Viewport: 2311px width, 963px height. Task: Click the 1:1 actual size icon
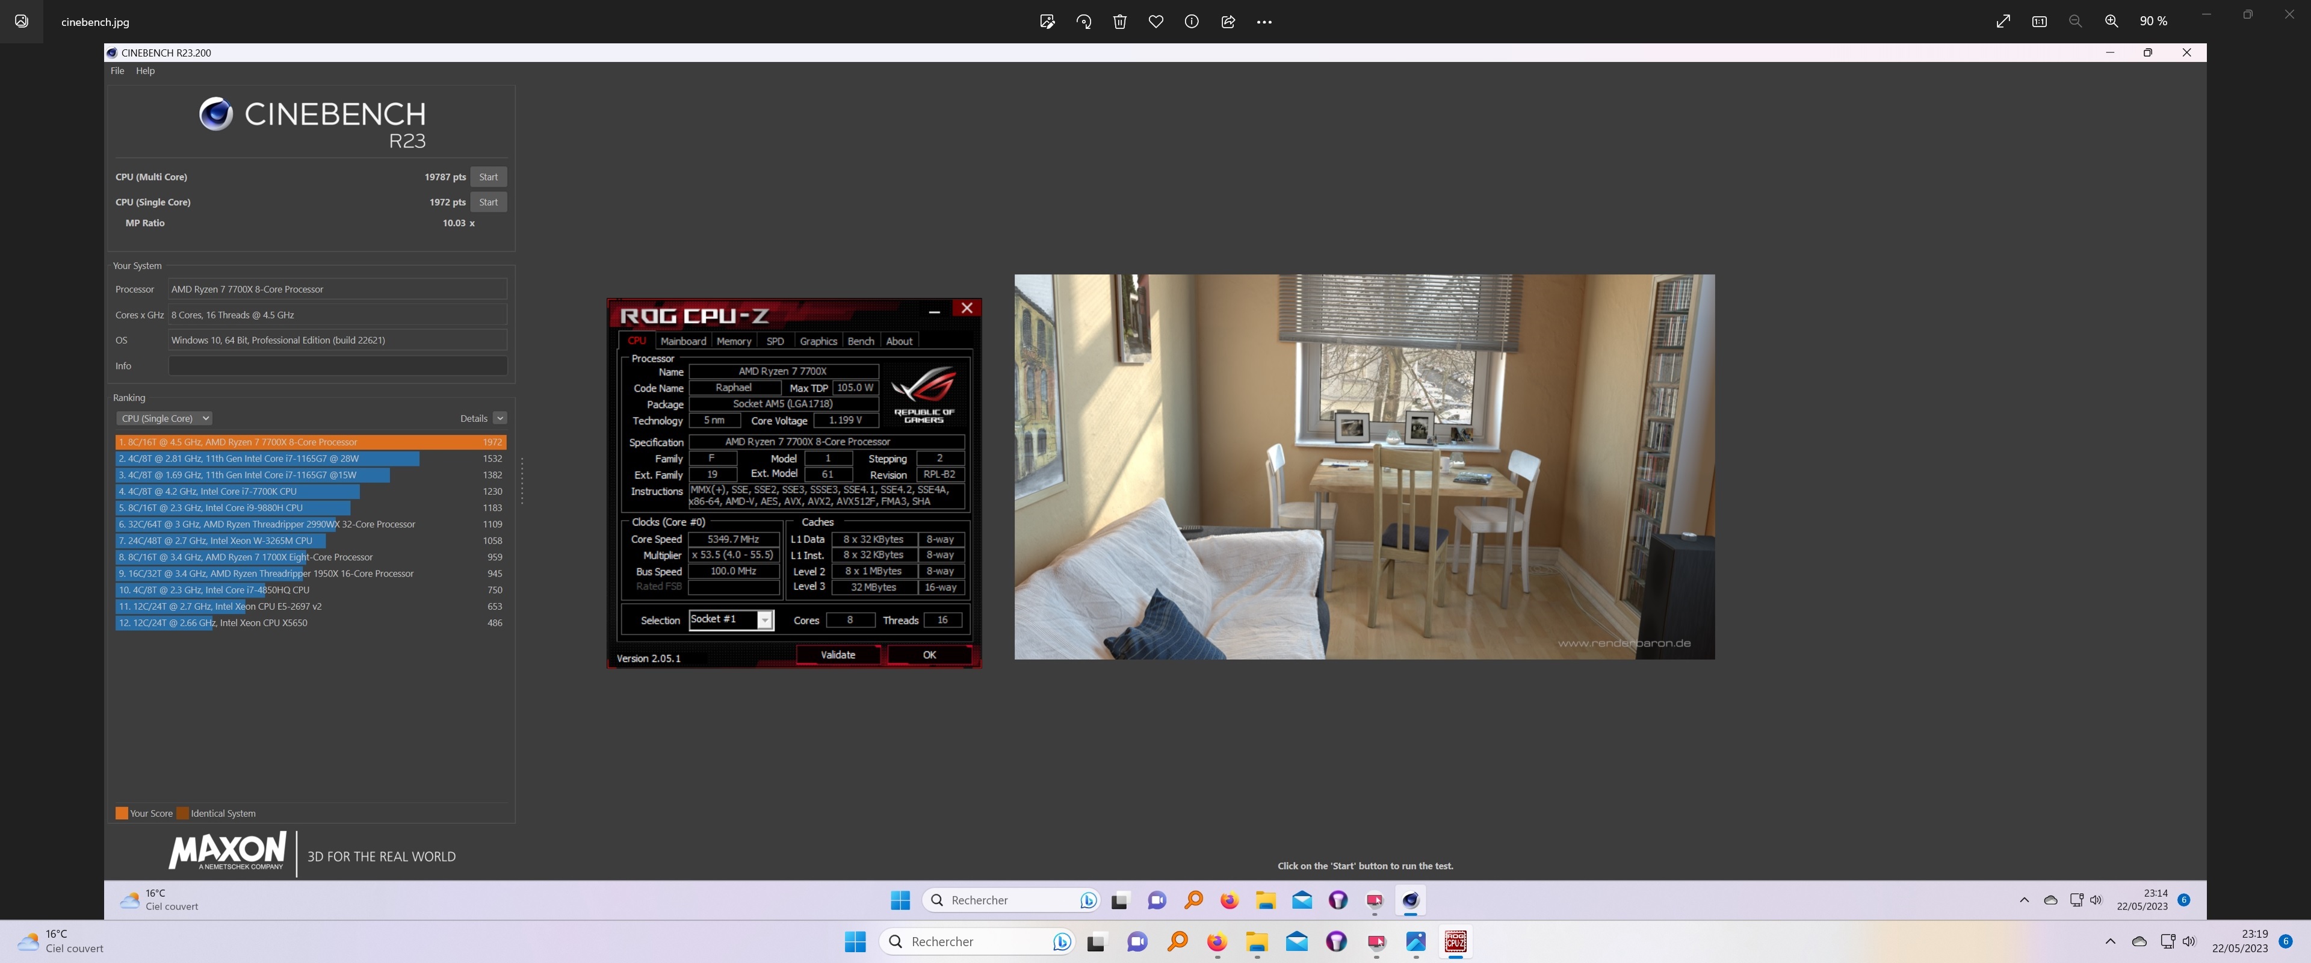[x=2039, y=22]
